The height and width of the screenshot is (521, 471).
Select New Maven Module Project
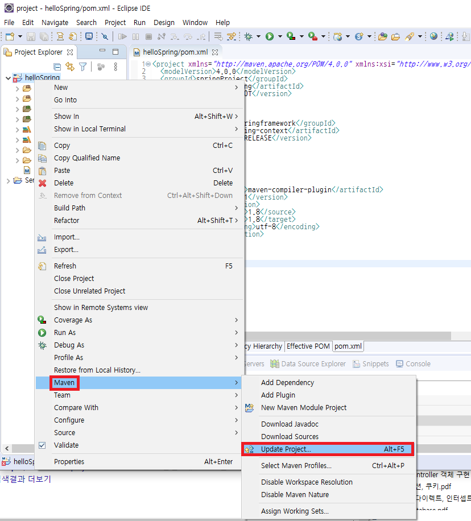(x=329, y=408)
